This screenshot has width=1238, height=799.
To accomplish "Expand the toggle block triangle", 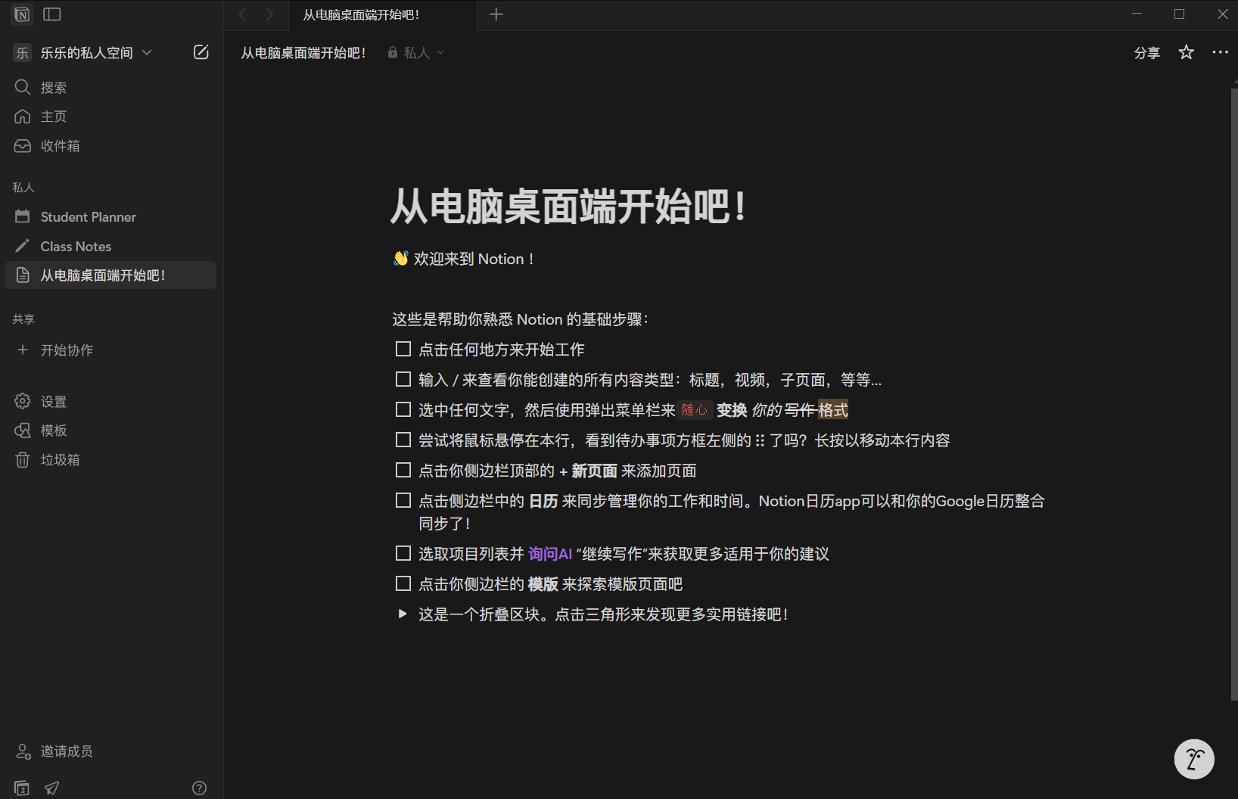I will (x=403, y=614).
